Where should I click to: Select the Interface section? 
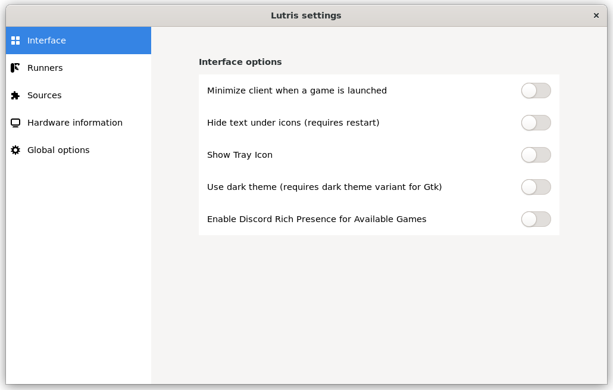click(x=46, y=40)
